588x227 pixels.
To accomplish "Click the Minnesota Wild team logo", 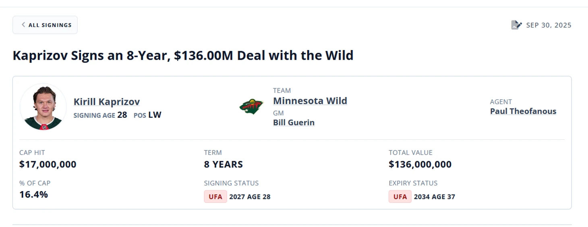I will click(x=251, y=107).
